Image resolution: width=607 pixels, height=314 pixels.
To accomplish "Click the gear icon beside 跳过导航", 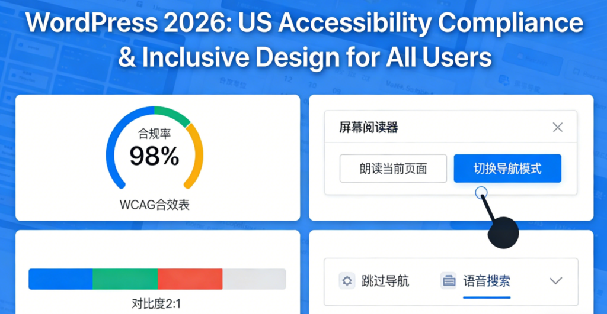I will pos(347,281).
